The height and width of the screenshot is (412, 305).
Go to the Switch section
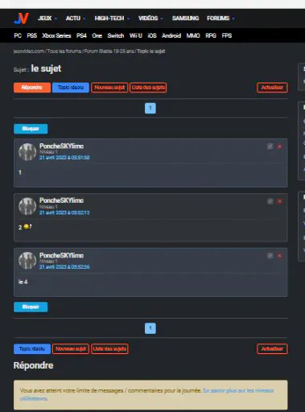(x=116, y=35)
